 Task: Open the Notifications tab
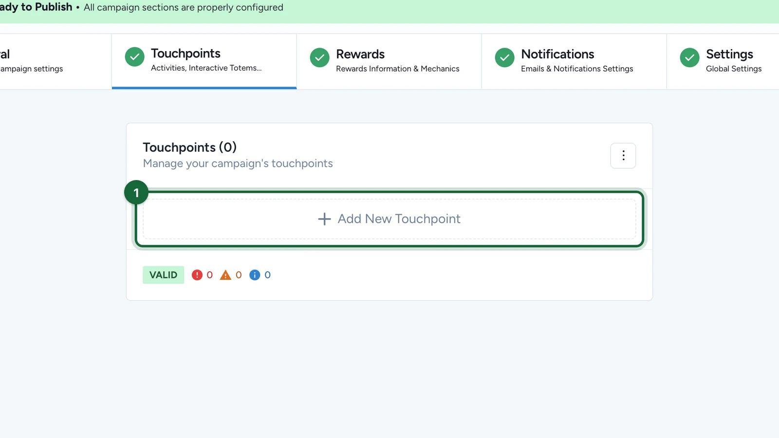[x=574, y=61]
